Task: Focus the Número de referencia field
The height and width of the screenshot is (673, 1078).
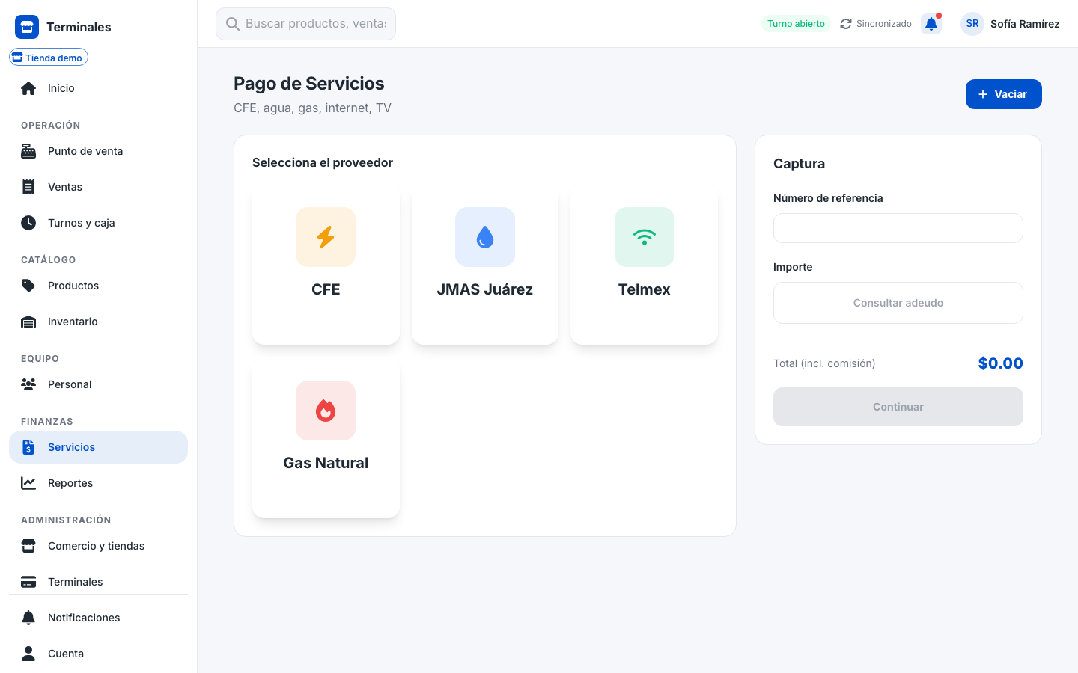Action: (898, 228)
